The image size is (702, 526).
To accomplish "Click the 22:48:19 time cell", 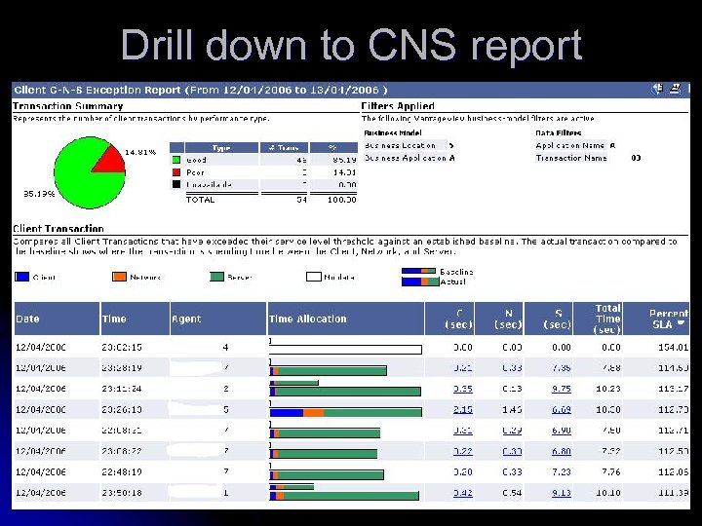I will 122,471.
